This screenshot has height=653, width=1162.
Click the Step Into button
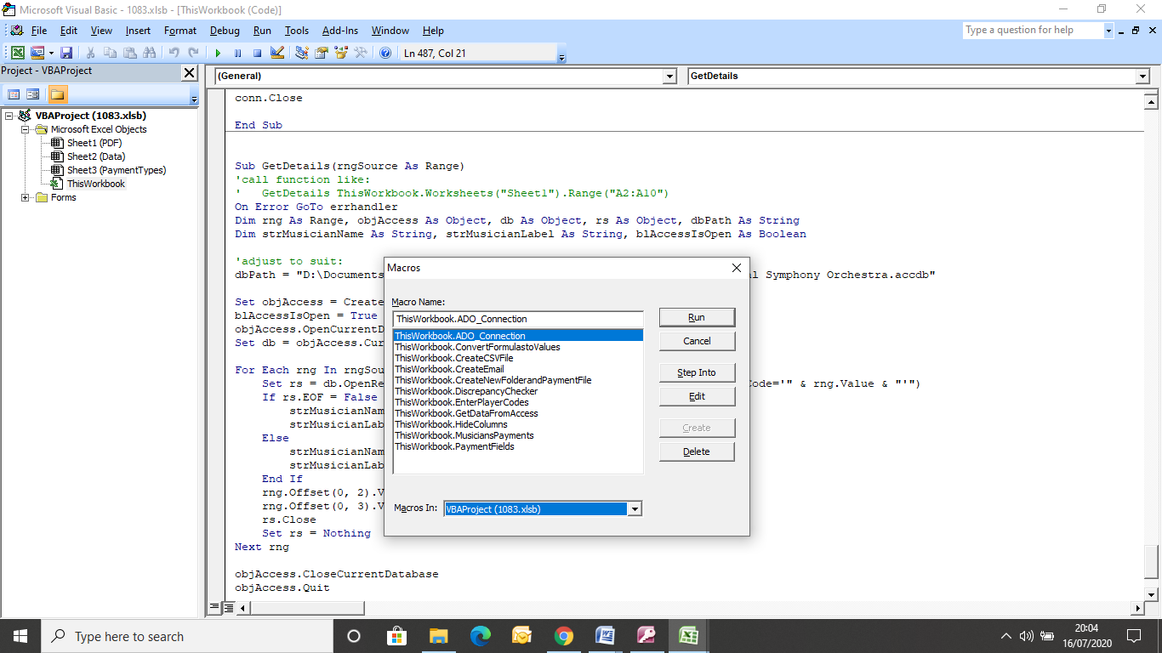[696, 372]
